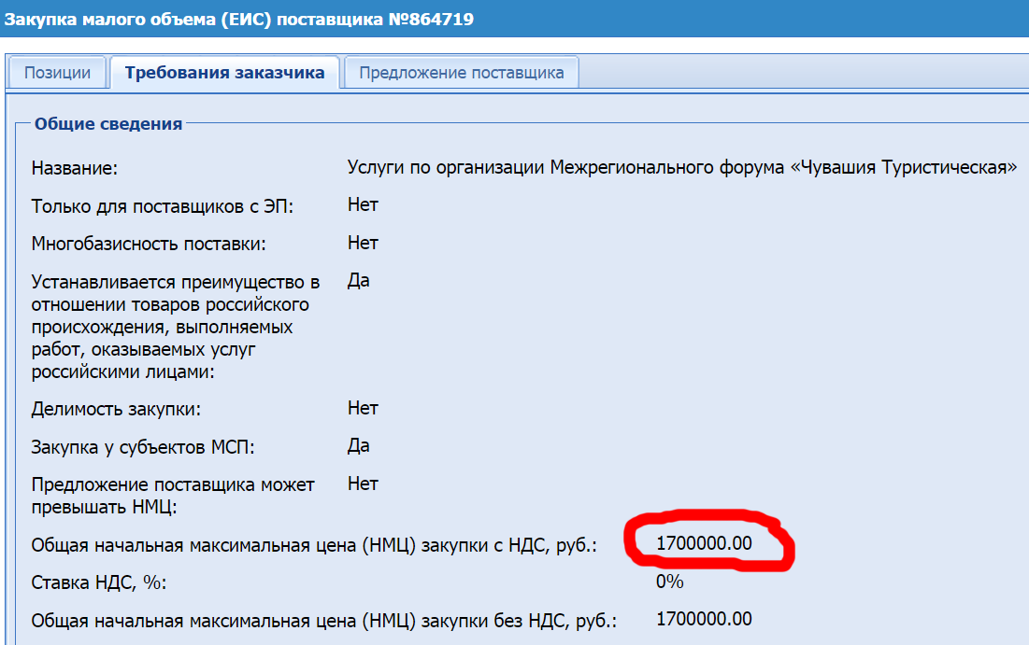Switch to the Позиции tab
This screenshot has width=1029, height=645.
(x=57, y=73)
